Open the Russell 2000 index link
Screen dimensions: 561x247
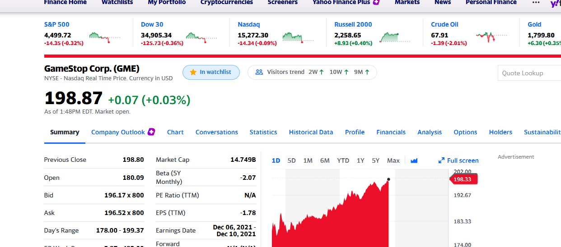coord(353,24)
